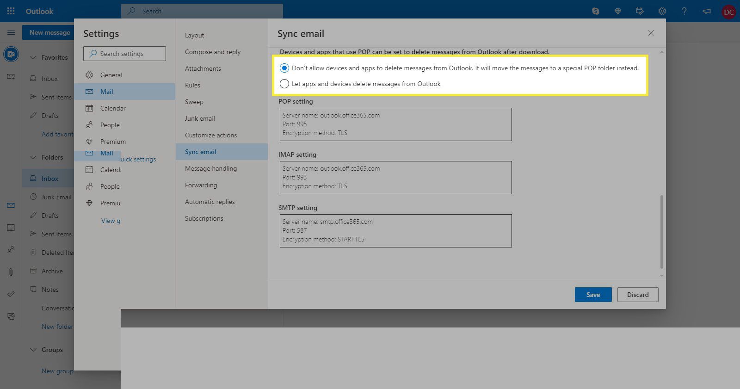Select the Sync email settings item

222,152
